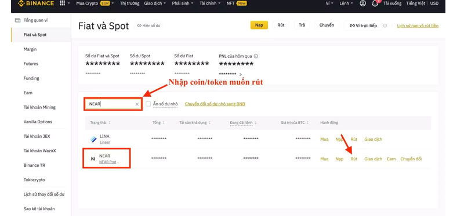
Task: Click the PNL info icon
Action: click(x=256, y=56)
